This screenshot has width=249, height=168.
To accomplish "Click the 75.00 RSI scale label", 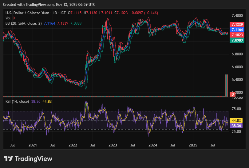I will 236,109.
